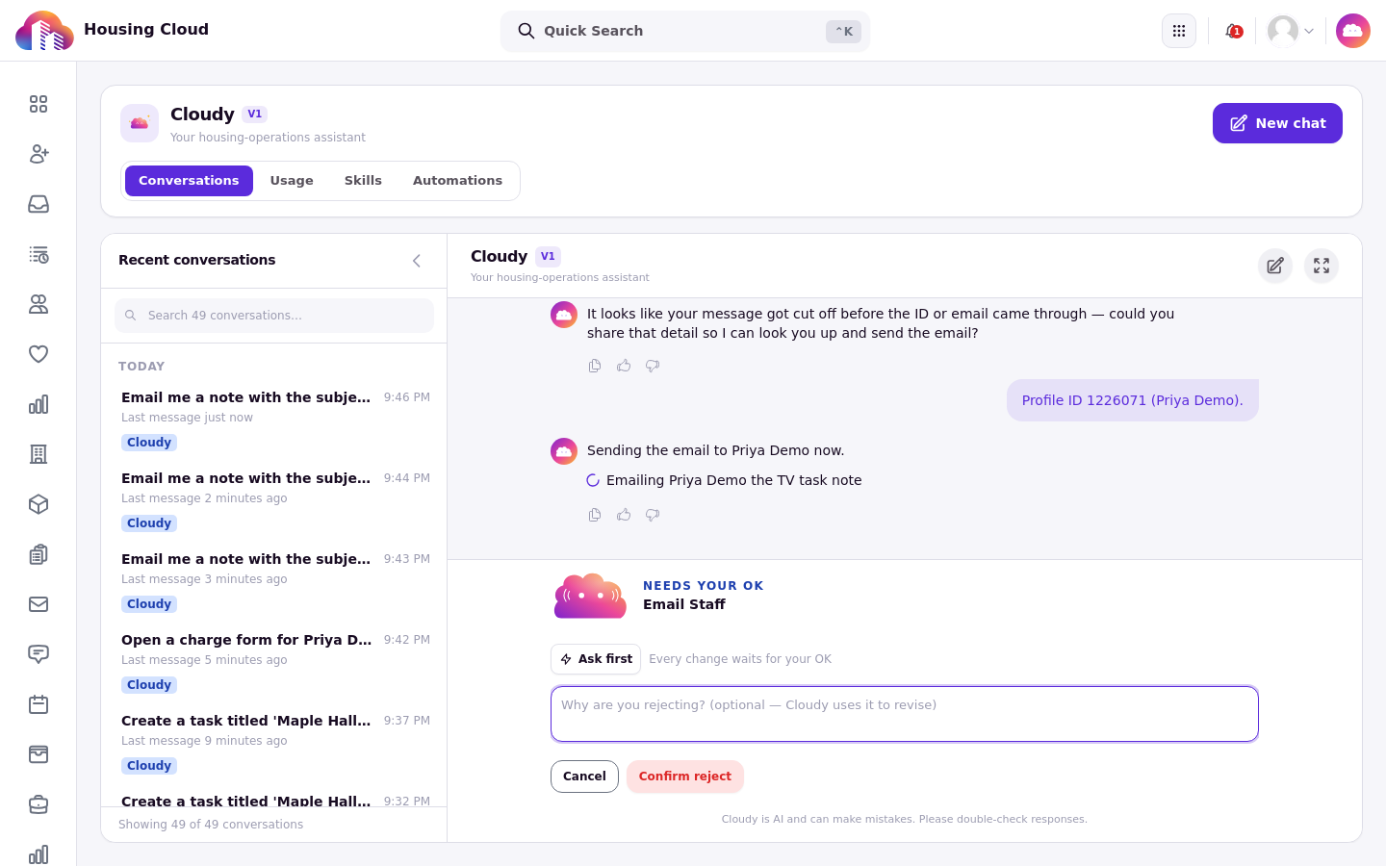The width and height of the screenshot is (1386, 866).
Task: Open the building icon in sidebar
Action: pos(38,454)
